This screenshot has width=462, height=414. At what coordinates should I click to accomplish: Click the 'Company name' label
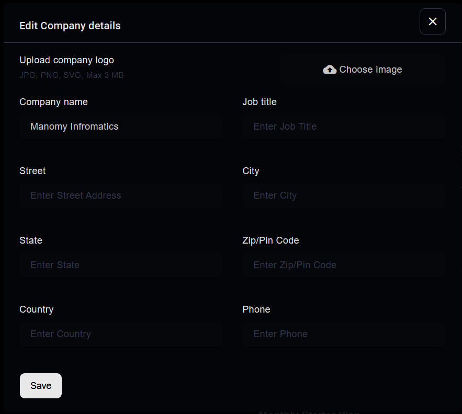(53, 102)
